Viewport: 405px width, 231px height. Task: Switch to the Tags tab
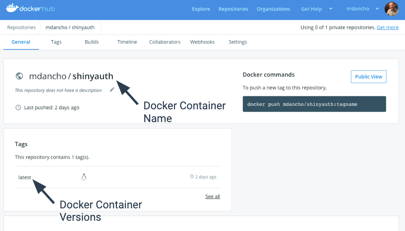[56, 42]
